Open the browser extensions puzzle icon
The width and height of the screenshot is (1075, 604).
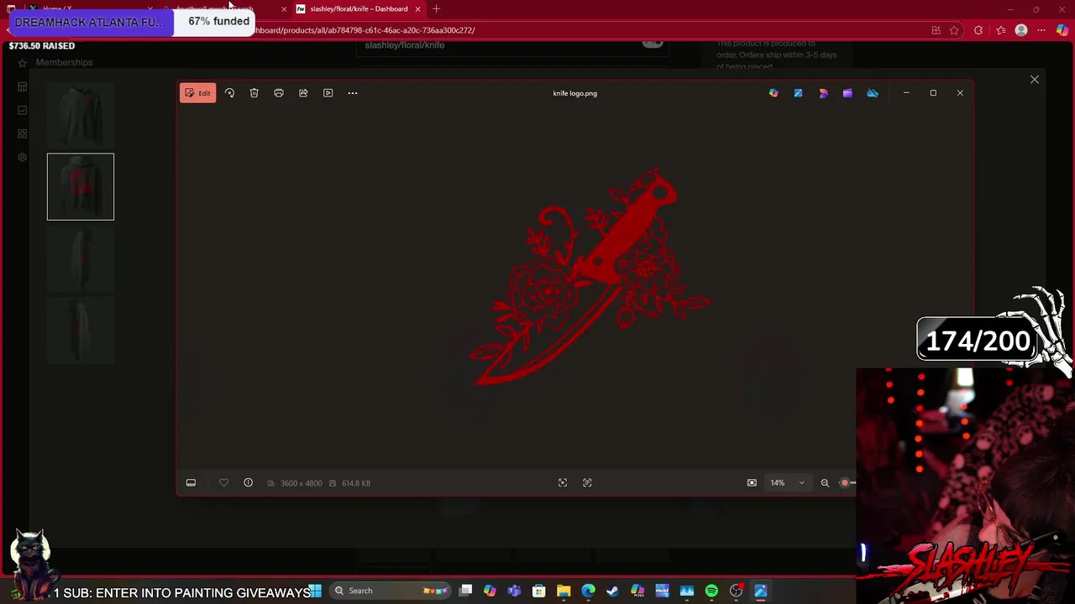tap(978, 30)
